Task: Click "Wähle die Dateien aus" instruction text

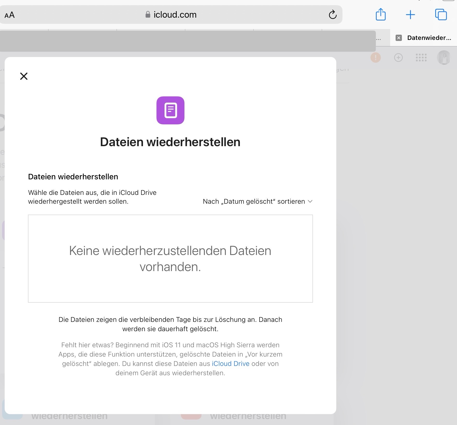Action: (x=92, y=197)
